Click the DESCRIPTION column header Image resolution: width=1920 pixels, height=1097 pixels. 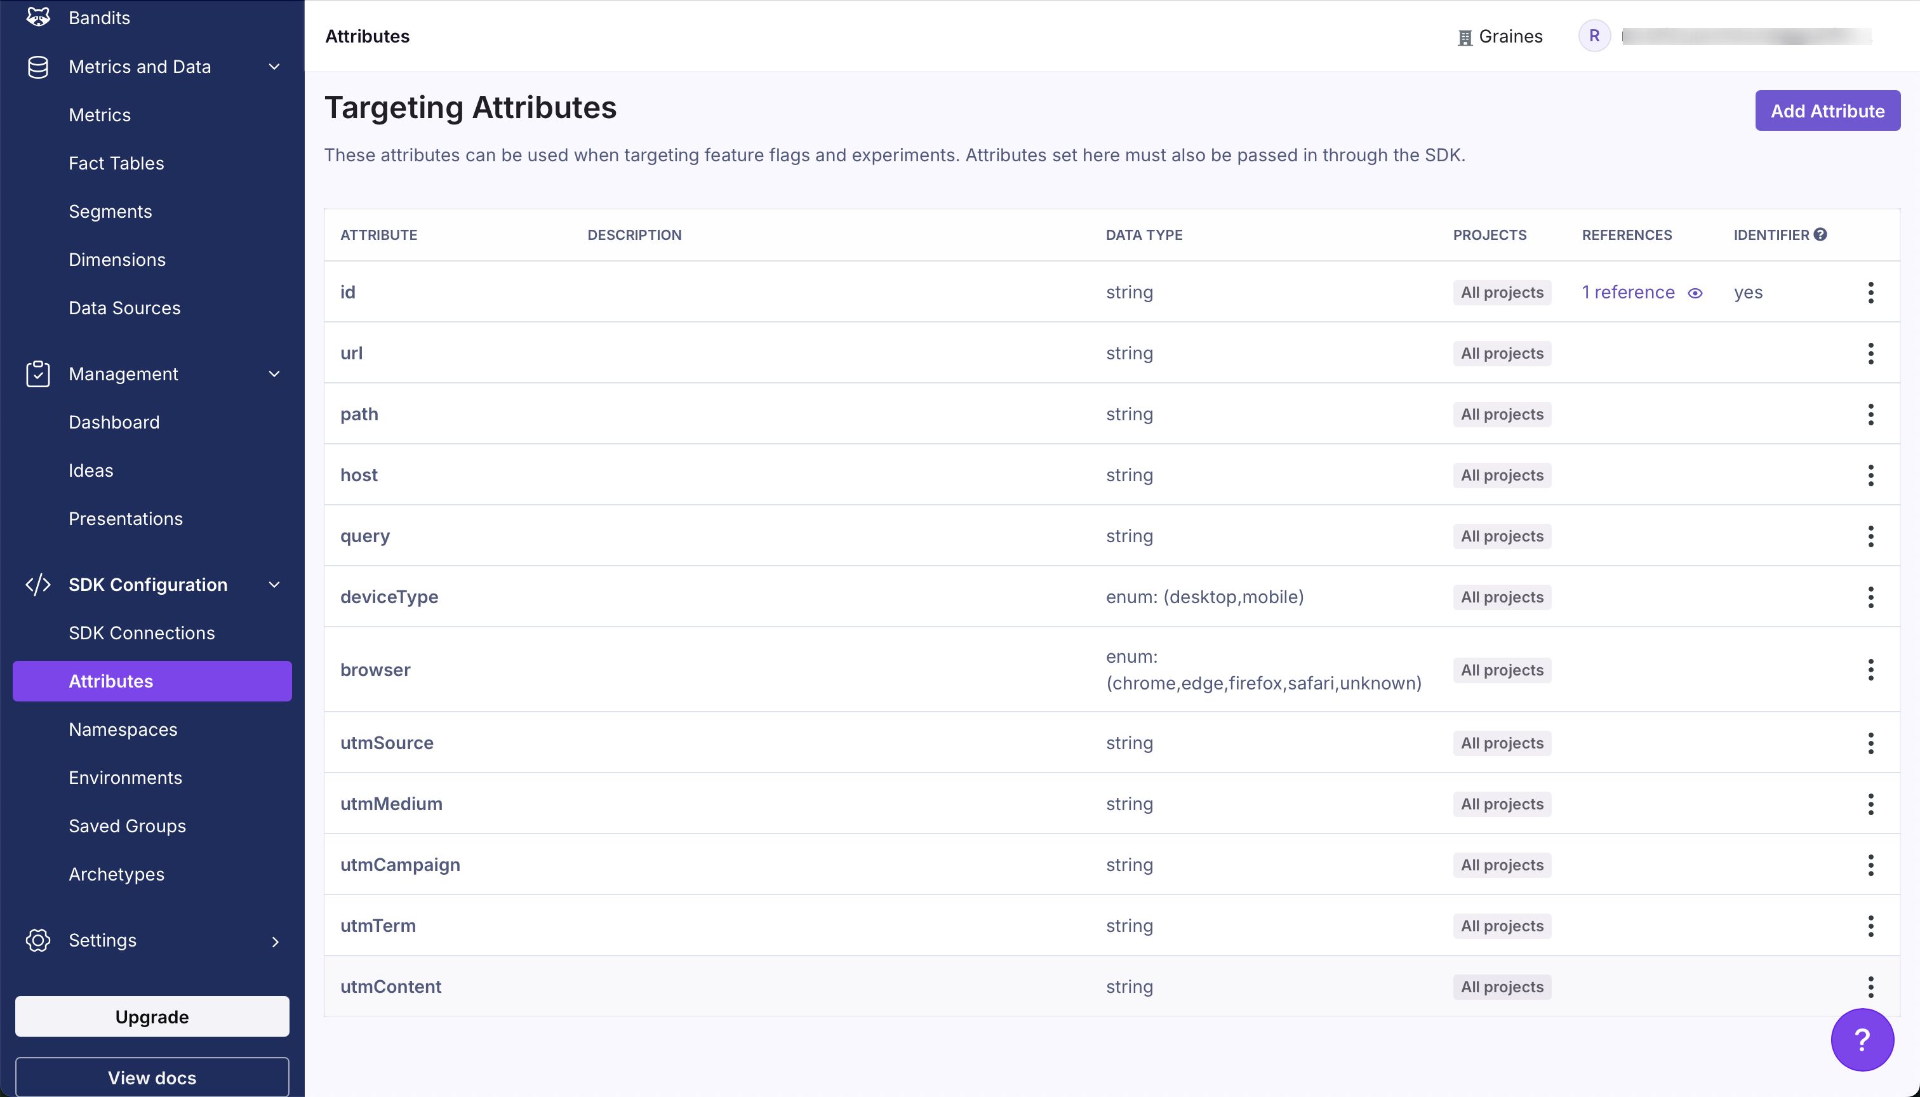click(x=634, y=235)
